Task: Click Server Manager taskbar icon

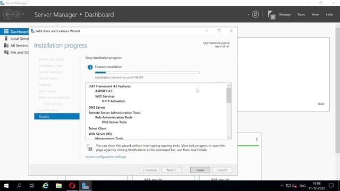Action: [85, 186]
